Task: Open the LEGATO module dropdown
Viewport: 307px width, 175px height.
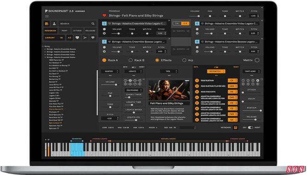Action: [x=134, y=71]
